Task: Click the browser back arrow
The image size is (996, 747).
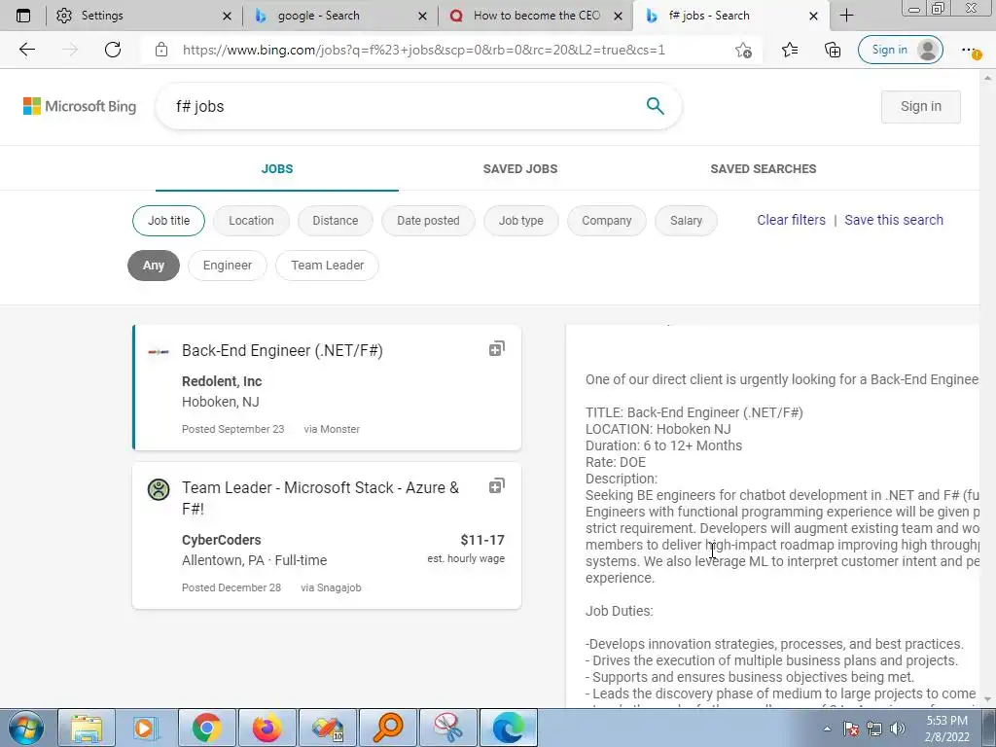Action: [x=26, y=50]
